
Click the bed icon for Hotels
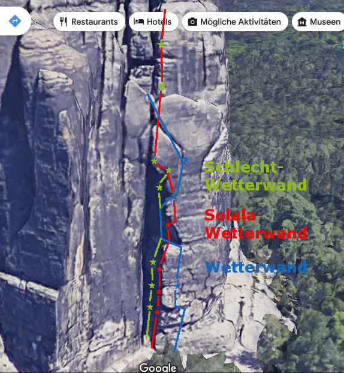138,22
